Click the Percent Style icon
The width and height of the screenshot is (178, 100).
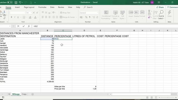coord(86,17)
